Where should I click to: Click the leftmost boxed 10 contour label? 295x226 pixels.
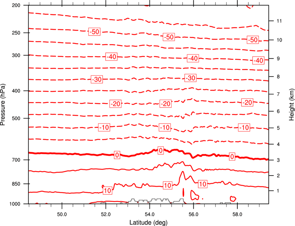click(x=108, y=191)
